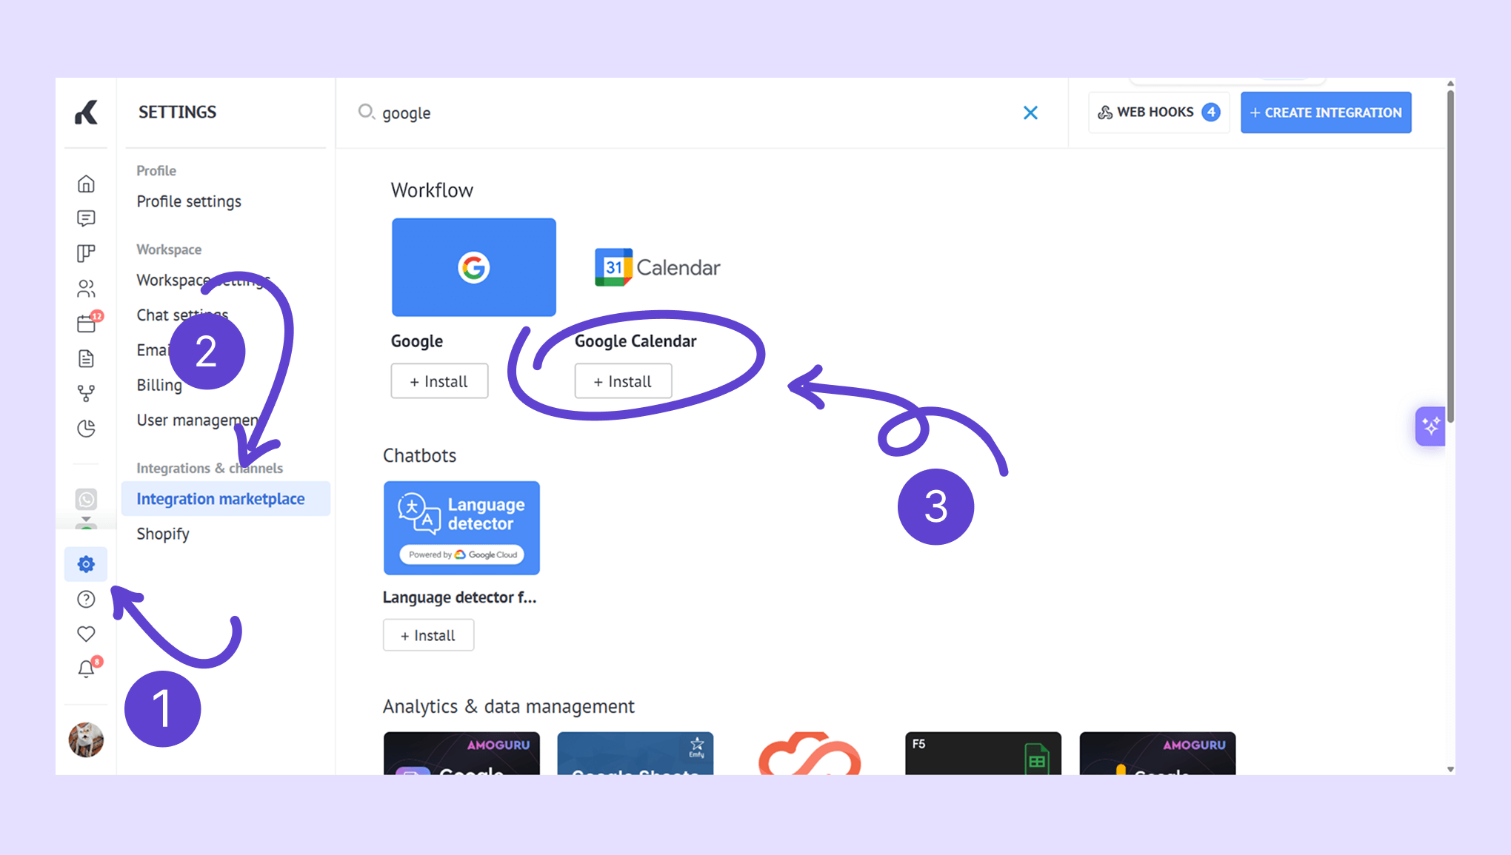The height and width of the screenshot is (855, 1511).
Task: Open the calendar icon with badge
Action: (86, 323)
